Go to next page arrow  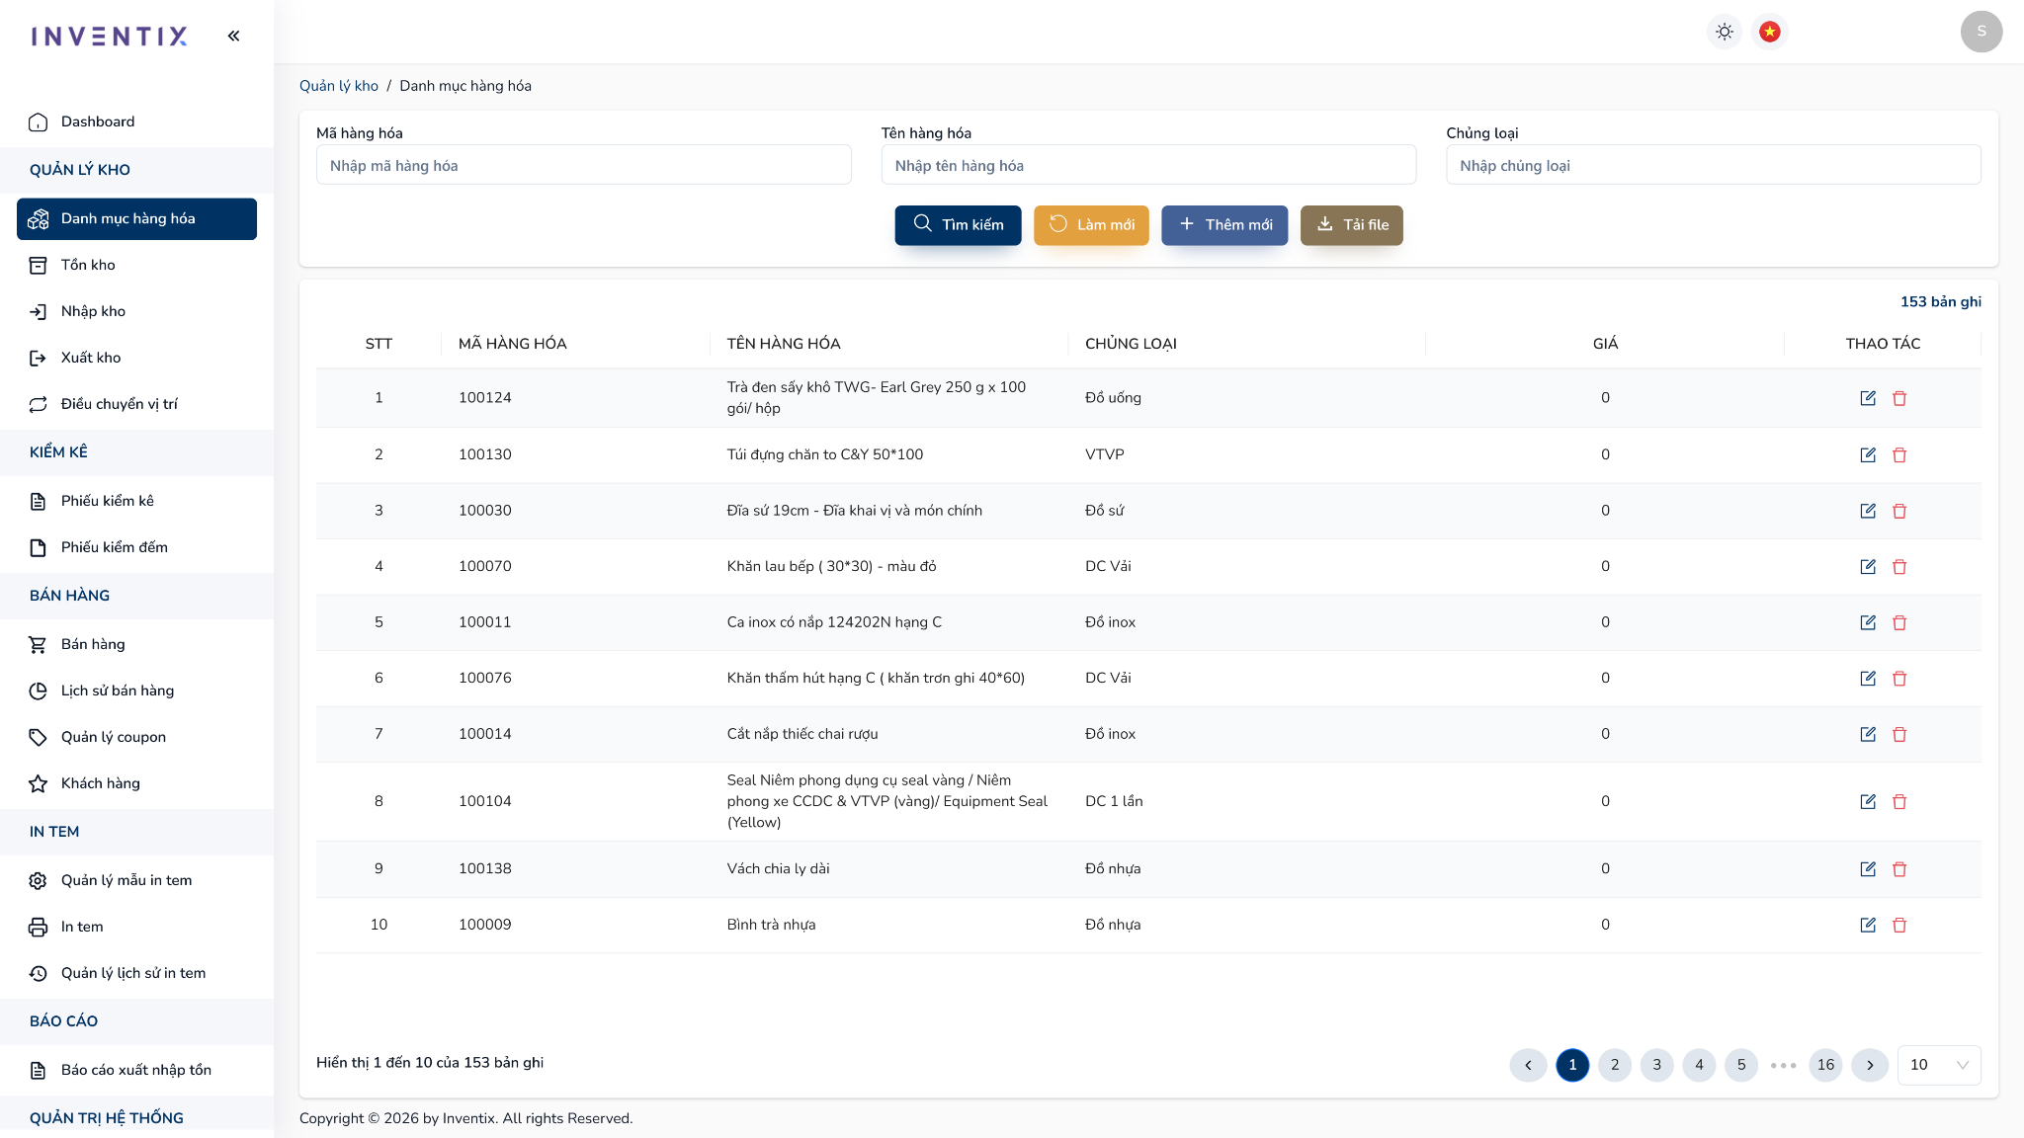pos(1870,1065)
